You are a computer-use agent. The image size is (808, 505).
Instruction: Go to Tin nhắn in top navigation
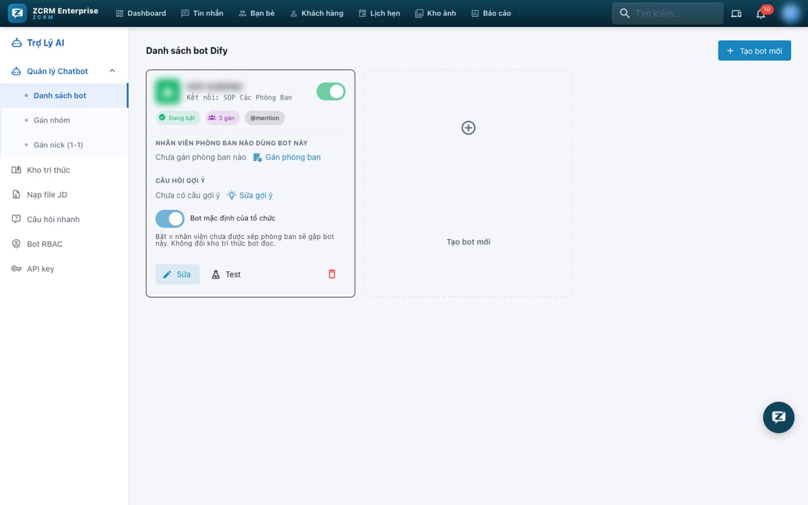click(202, 13)
